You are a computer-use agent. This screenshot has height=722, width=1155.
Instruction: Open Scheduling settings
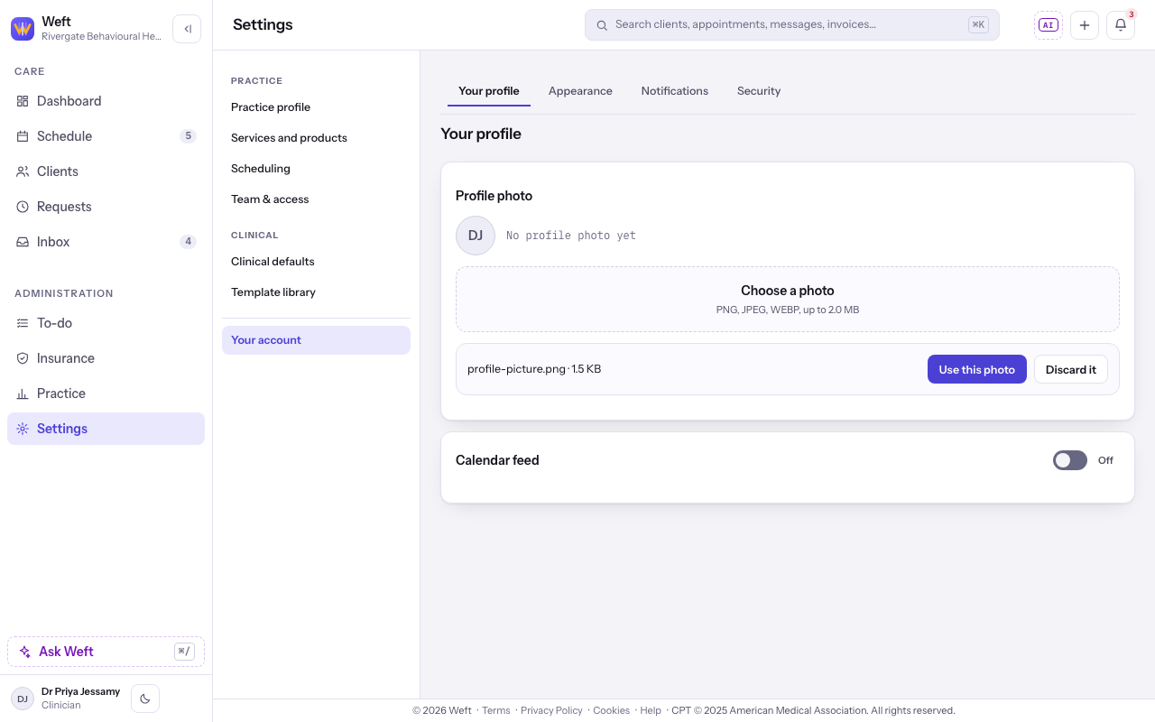316,169
